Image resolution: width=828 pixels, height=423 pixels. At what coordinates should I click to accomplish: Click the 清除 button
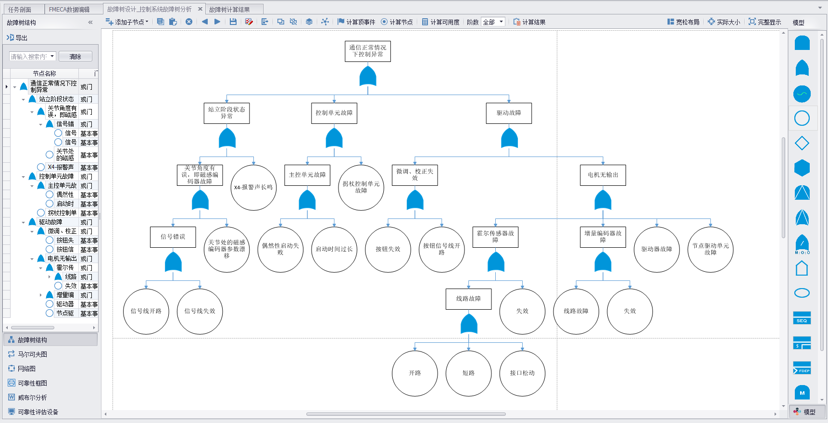click(x=75, y=57)
